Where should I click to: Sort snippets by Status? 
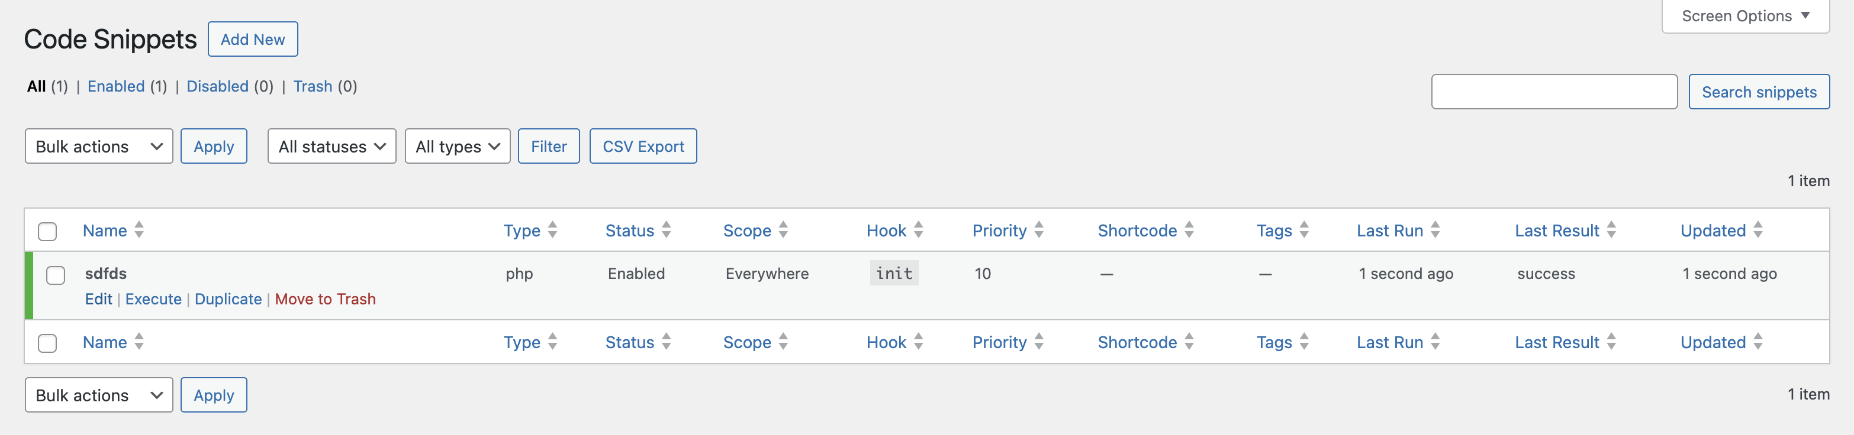pos(630,230)
